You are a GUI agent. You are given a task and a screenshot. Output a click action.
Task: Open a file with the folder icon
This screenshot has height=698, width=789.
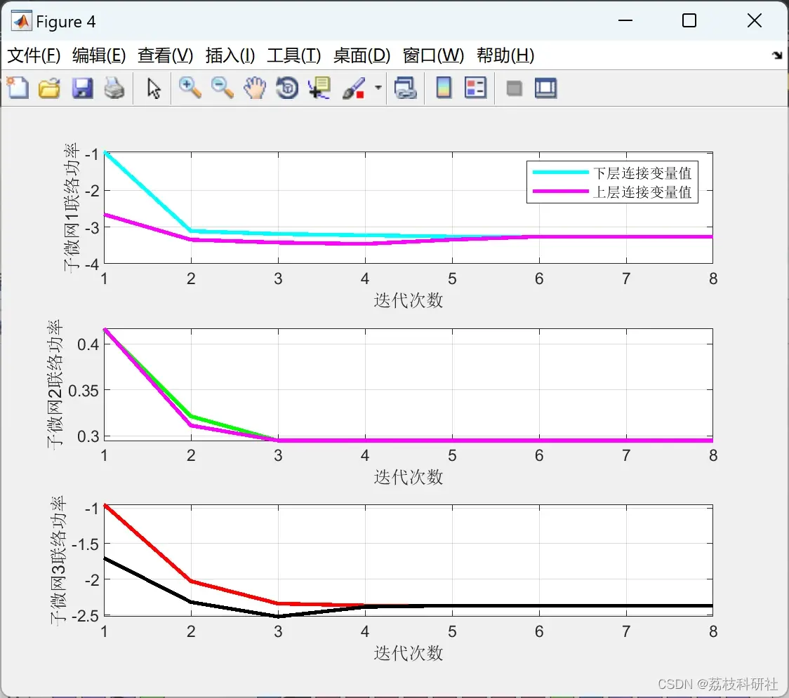pos(49,88)
